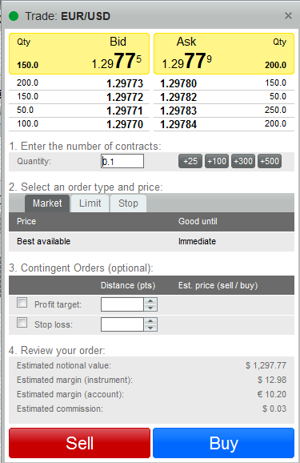
Task: Increase Stop loss distance with up arrow
Action: tap(150, 321)
